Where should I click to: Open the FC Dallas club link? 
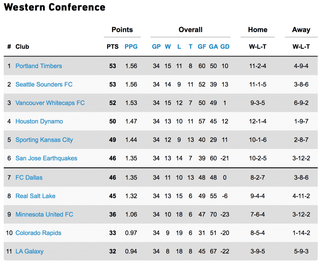pyautogui.click(x=29, y=177)
